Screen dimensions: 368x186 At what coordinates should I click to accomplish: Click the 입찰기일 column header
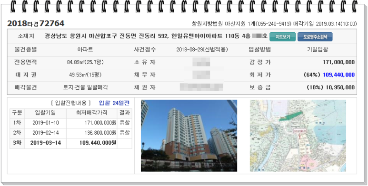45,113
